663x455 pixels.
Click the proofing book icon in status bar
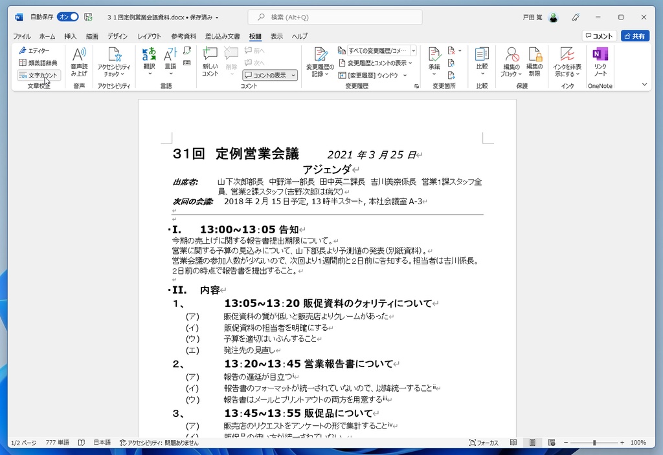tap(82, 443)
